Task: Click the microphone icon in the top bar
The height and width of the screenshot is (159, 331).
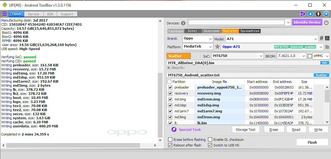Action: [318, 14]
